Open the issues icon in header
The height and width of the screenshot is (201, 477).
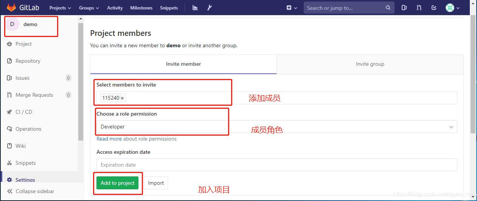point(404,8)
